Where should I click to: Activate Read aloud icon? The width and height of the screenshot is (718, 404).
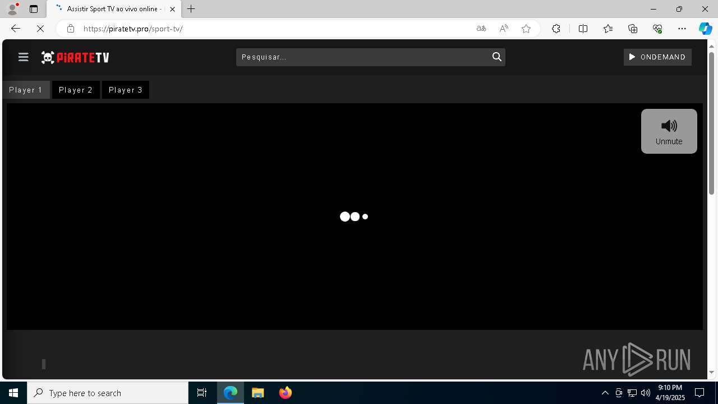504,29
